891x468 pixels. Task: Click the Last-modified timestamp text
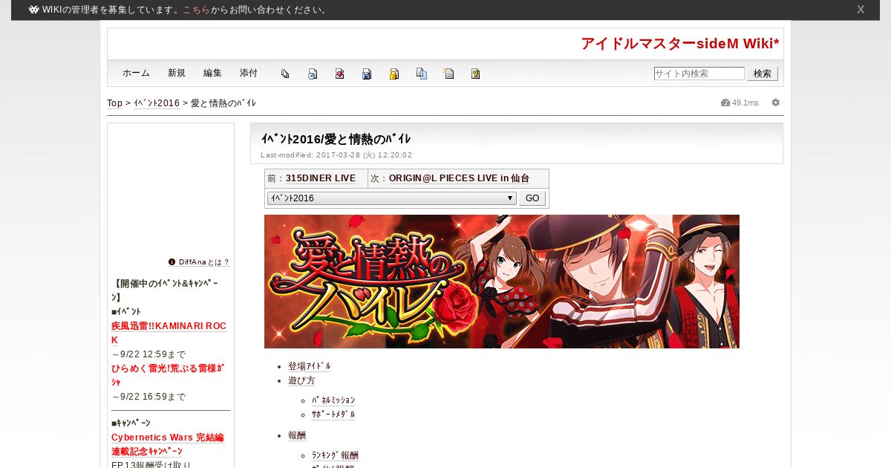pyautogui.click(x=336, y=155)
